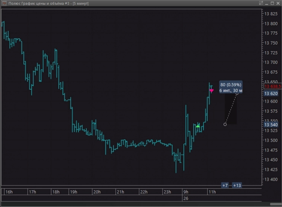Select the lower ruler endpoint circle

coord(225,124)
